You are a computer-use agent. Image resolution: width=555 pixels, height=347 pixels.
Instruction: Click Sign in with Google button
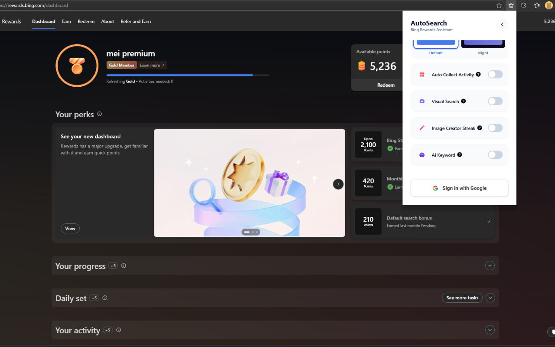pos(459,188)
